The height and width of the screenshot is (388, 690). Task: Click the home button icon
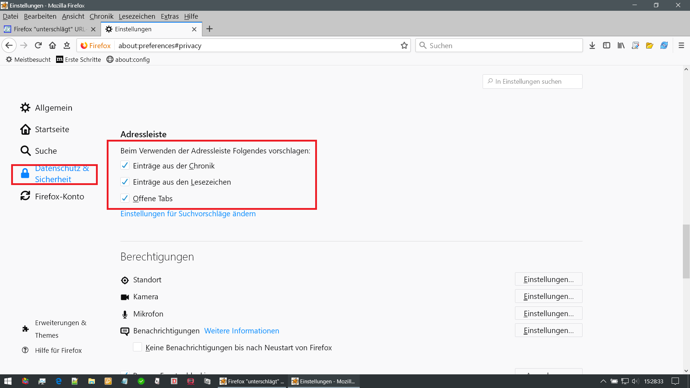(x=52, y=45)
